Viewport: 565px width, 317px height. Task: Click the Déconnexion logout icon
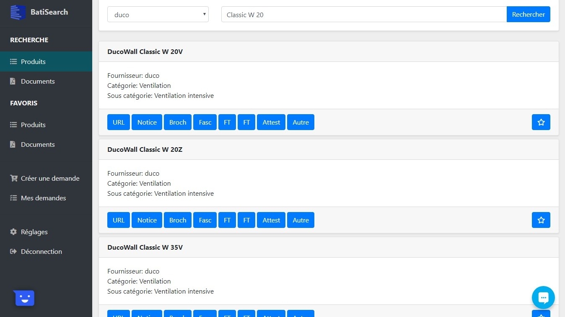[13, 251]
